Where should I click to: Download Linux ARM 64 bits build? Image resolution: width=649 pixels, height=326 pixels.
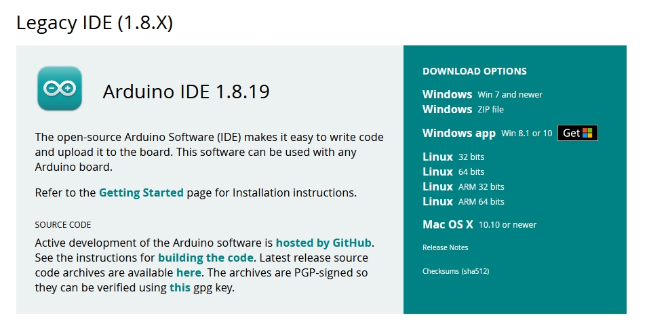(463, 201)
